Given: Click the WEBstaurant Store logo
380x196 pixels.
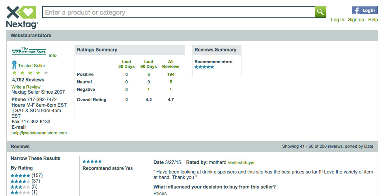Looking at the screenshot, I should [x=29, y=51].
